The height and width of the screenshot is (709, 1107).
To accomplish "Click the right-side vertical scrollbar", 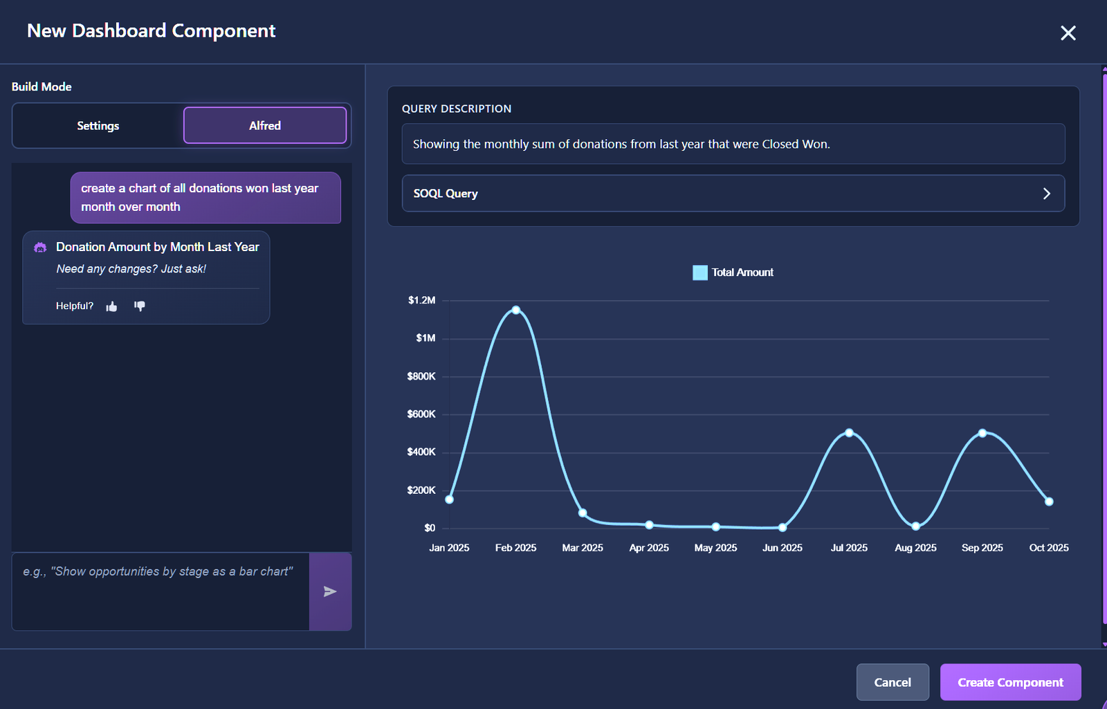I will tap(1104, 346).
